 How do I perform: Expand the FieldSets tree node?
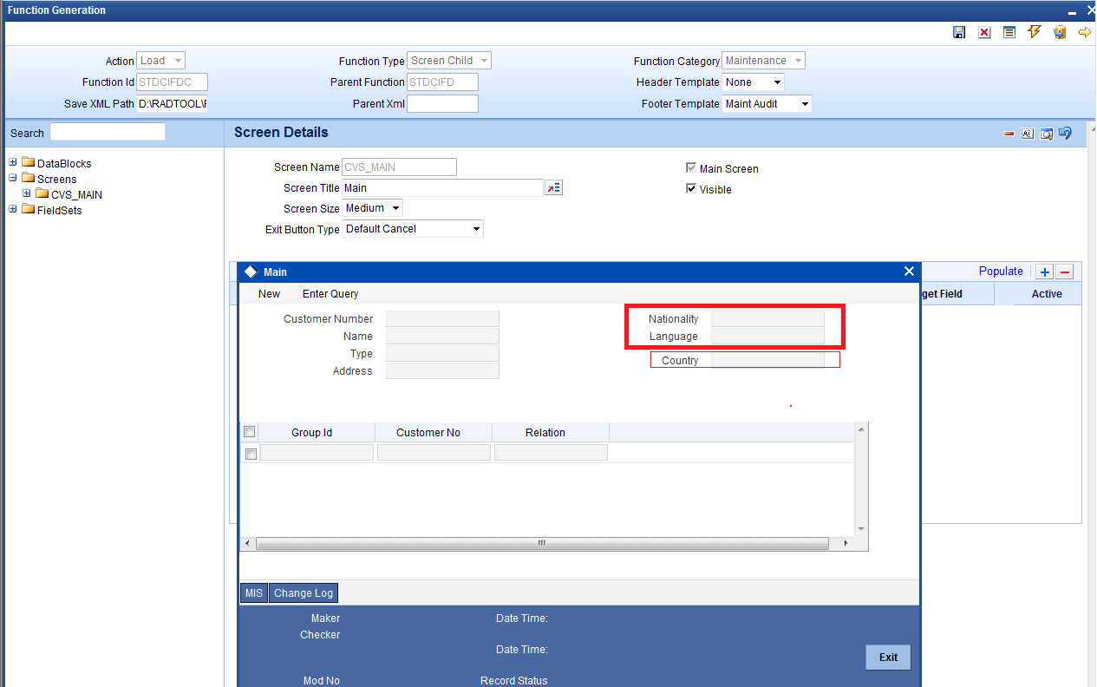coord(13,209)
